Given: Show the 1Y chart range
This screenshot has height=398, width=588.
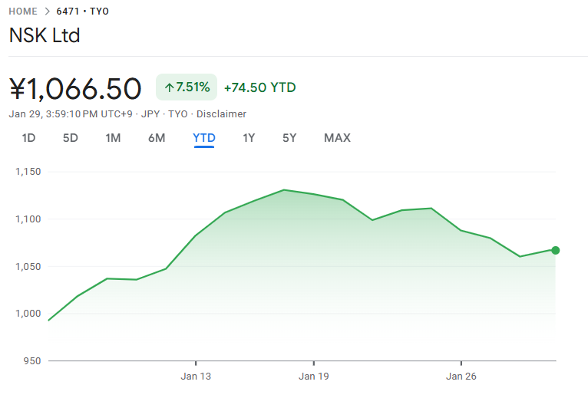Looking at the screenshot, I should coord(249,138).
